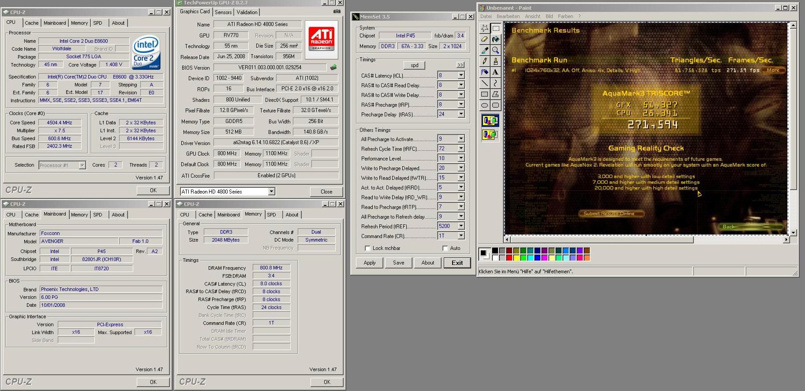Choose the Brush tool in Paint
Image resolution: width=805 pixels, height=391 pixels.
(x=495, y=61)
